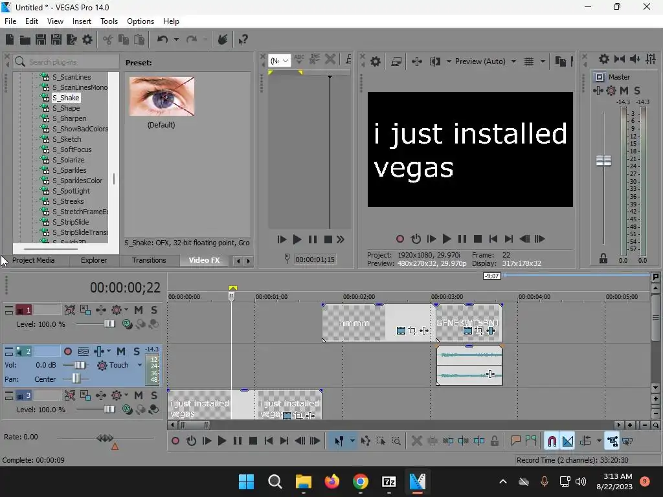The width and height of the screenshot is (663, 497).
Task: Click Event FX icon on GFNE3WT5BNJ clip
Action: [x=491, y=331]
